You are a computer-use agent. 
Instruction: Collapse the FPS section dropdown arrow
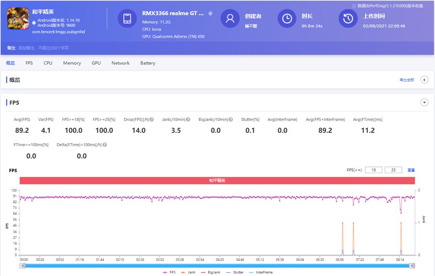click(424, 102)
